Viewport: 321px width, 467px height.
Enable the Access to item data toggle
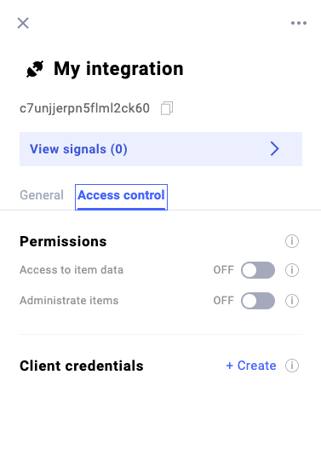[258, 270]
